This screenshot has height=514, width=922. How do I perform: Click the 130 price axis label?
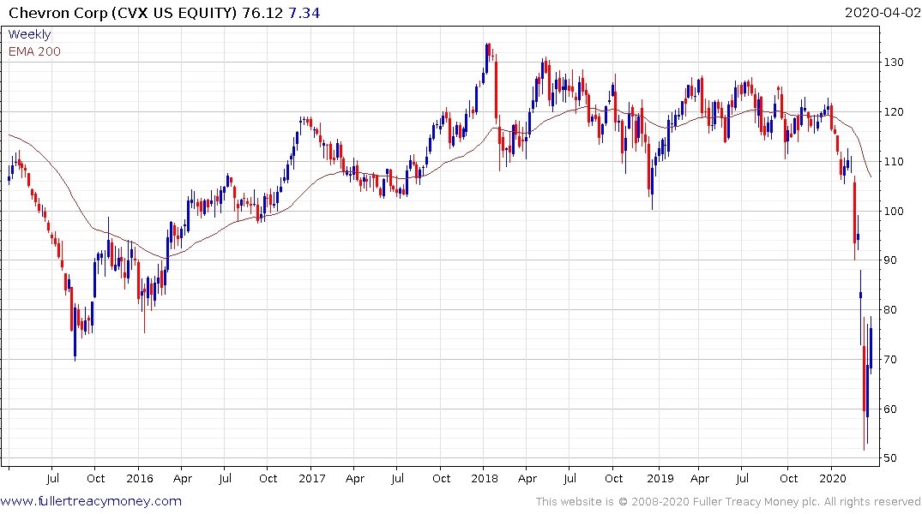[x=894, y=63]
